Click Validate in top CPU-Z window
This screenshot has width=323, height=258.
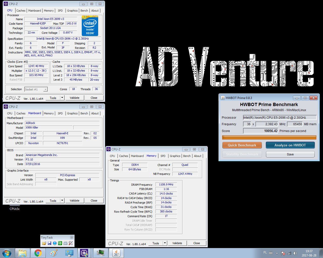point(74,98)
